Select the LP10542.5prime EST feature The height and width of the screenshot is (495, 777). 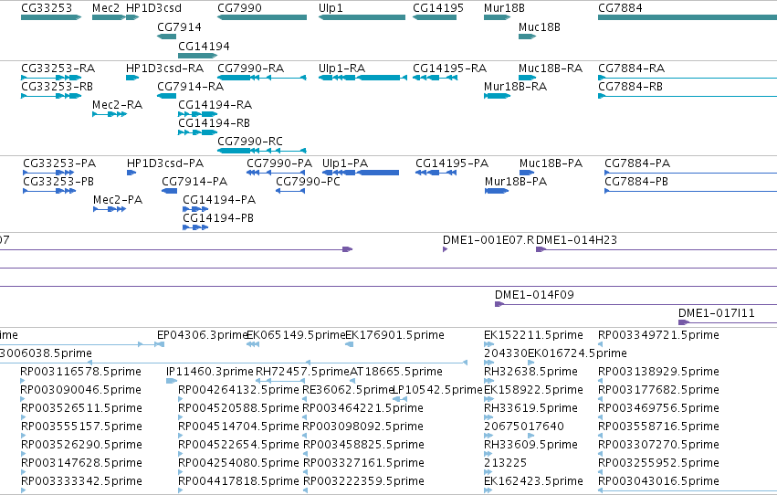coord(400,399)
